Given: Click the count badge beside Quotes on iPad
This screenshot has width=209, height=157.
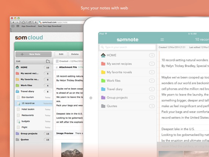Looking at the screenshot, I should (152, 106).
